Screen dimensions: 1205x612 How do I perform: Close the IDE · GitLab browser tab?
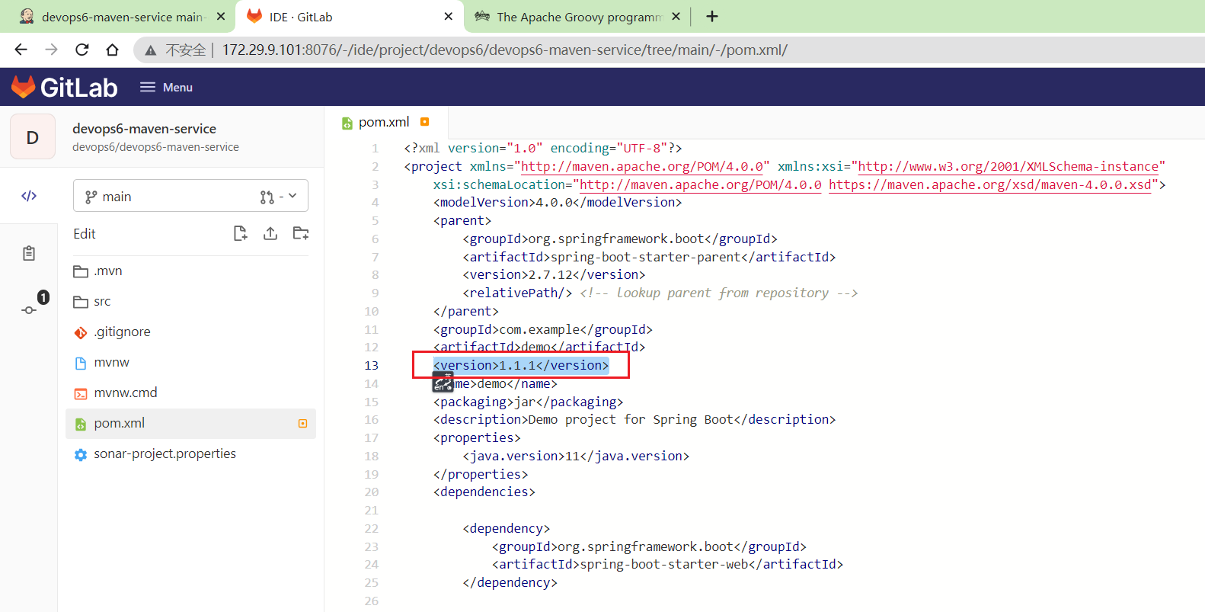pos(449,16)
